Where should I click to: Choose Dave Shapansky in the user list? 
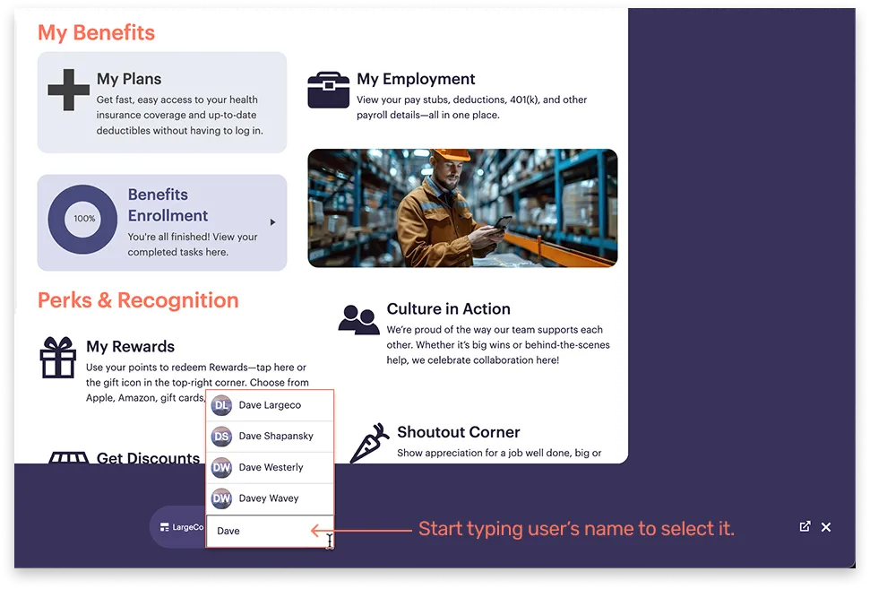270,437
